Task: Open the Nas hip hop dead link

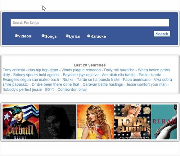Action: coord(43,70)
